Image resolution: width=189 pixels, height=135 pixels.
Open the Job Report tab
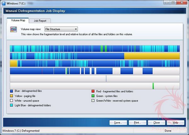coord(40,21)
